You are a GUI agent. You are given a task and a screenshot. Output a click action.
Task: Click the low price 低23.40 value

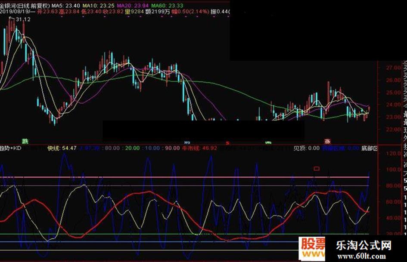click(91, 12)
